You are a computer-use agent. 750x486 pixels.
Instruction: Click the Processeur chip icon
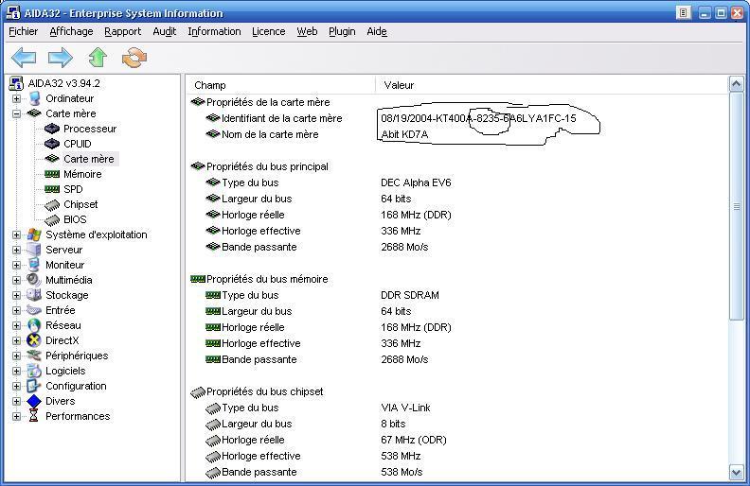[52, 129]
